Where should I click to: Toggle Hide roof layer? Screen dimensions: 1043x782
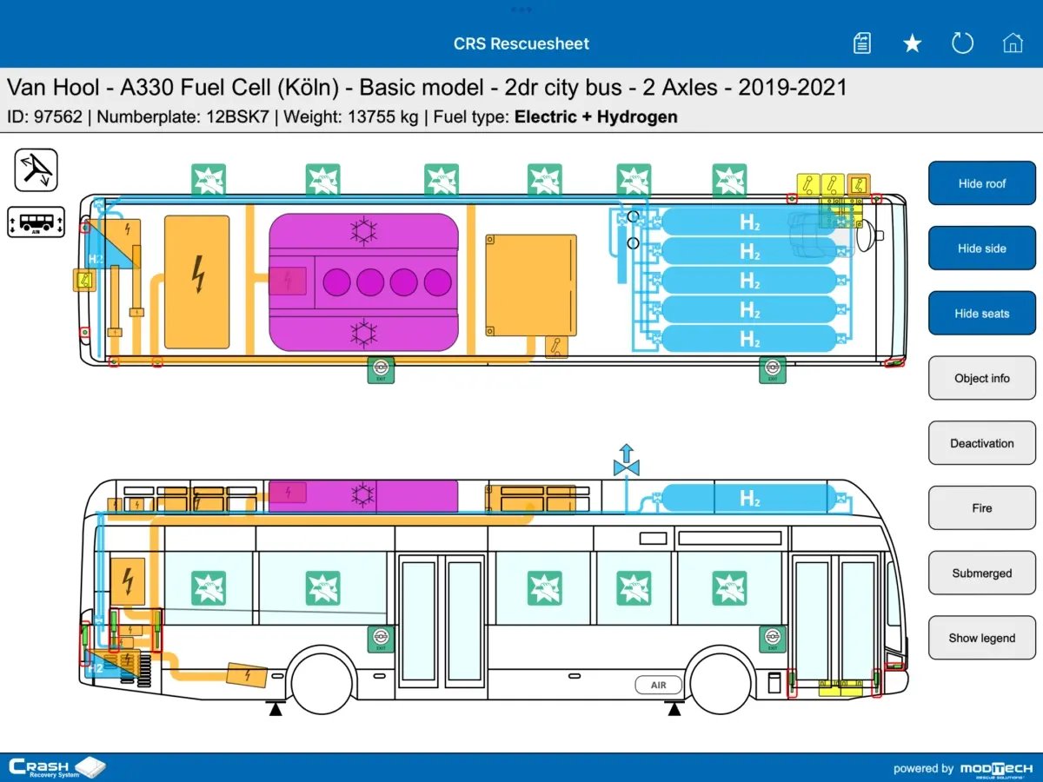pos(981,183)
